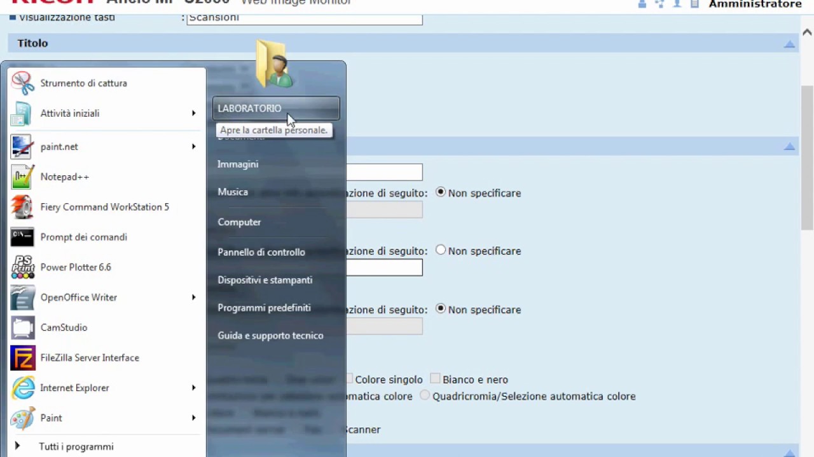The image size is (814, 457).
Task: Click Power Plotter 6.6 name
Action: (x=76, y=267)
